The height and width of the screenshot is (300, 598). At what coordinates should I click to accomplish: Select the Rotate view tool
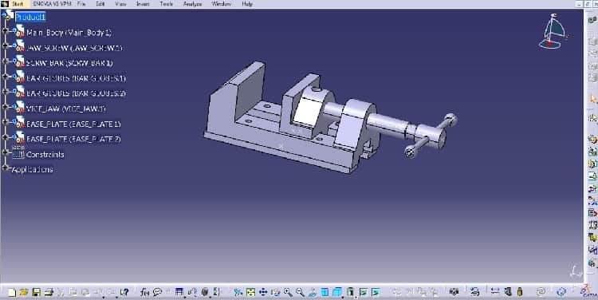(x=275, y=292)
